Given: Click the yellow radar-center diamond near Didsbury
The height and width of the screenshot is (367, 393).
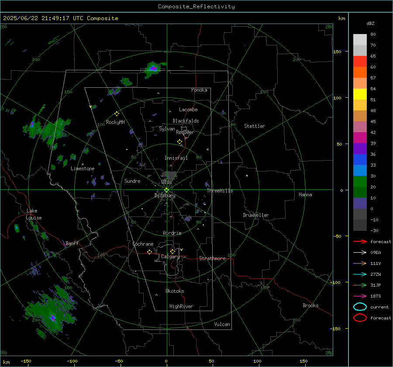Looking at the screenshot, I should [166, 190].
